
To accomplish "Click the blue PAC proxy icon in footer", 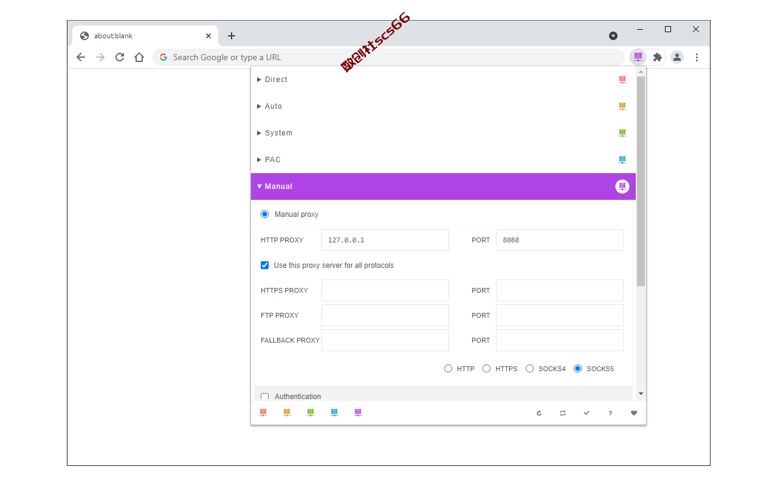I will tap(334, 412).
